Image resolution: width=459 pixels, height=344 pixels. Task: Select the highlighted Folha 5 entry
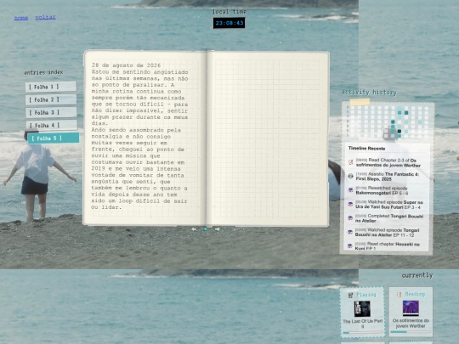tap(54, 138)
